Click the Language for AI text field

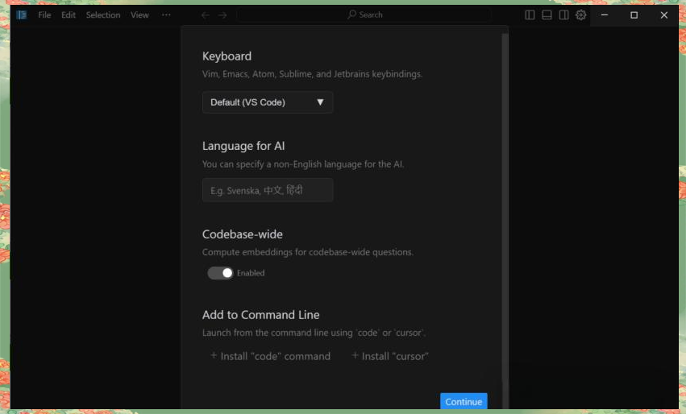click(267, 191)
